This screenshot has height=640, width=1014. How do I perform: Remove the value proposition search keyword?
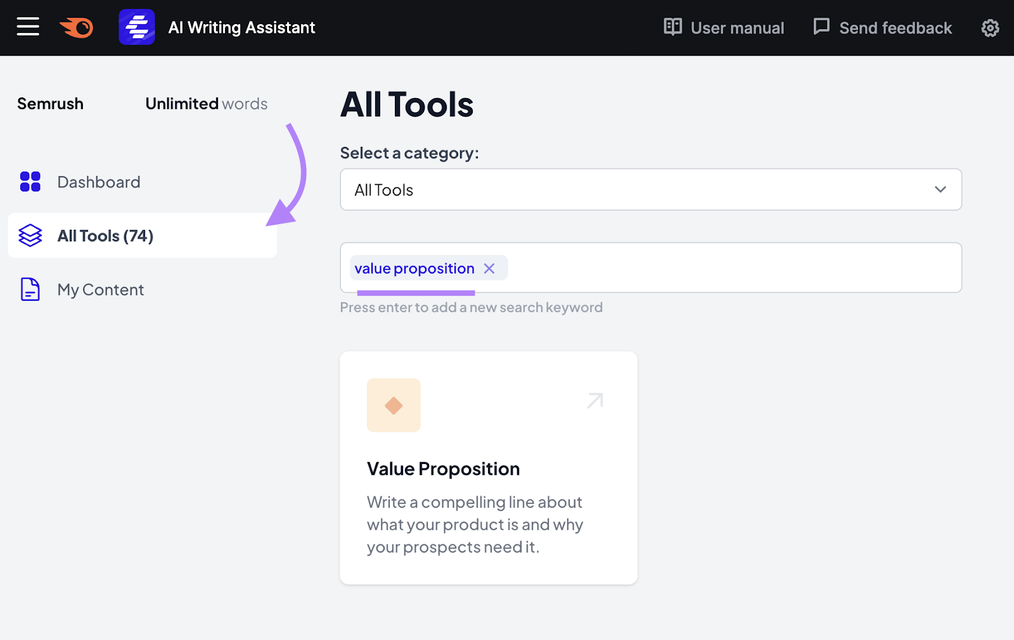tap(489, 268)
